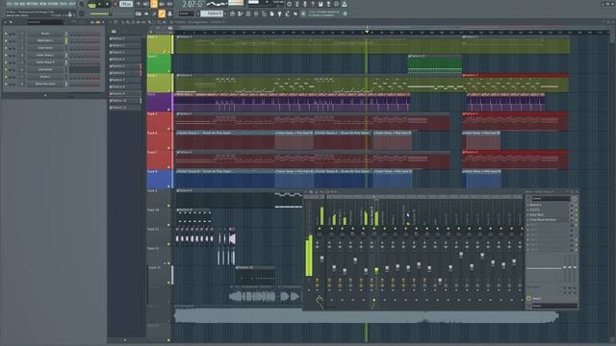Open the EDIT menu
This screenshot has width=616, height=346.
15,4
